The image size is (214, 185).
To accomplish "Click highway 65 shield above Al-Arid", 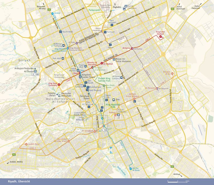I will click(49, 10).
